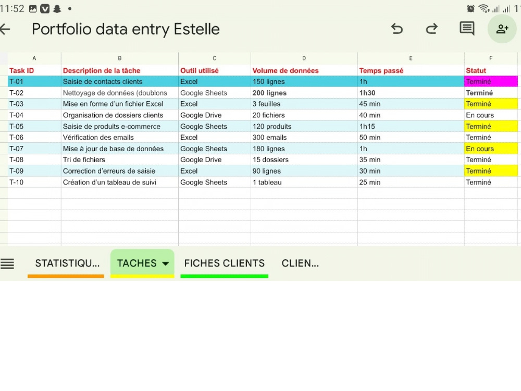The height and width of the screenshot is (391, 521).
Task: Switch to the FICHES CLIENTS tab
Action: (224, 263)
